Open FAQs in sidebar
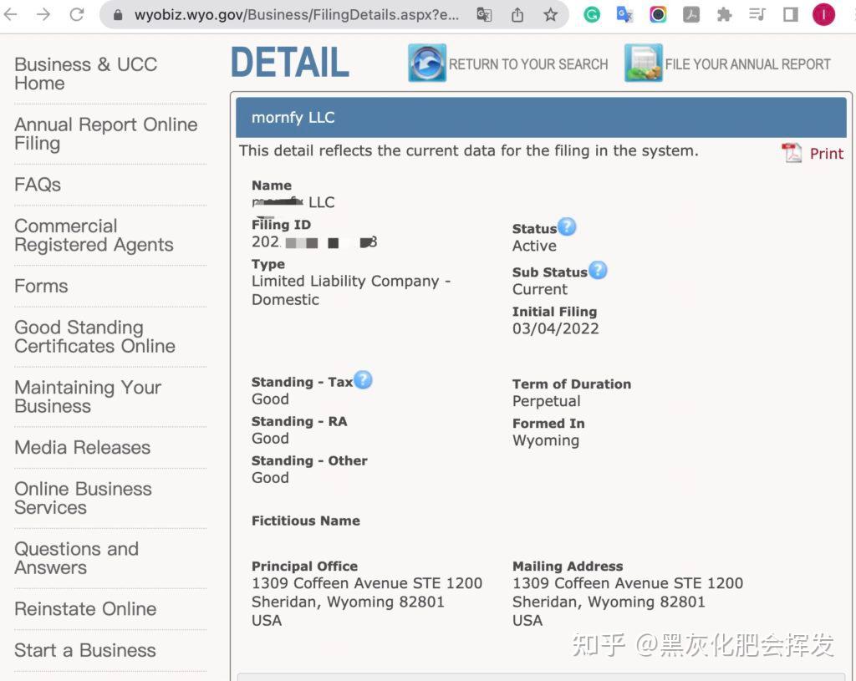The image size is (856, 681). coord(38,185)
